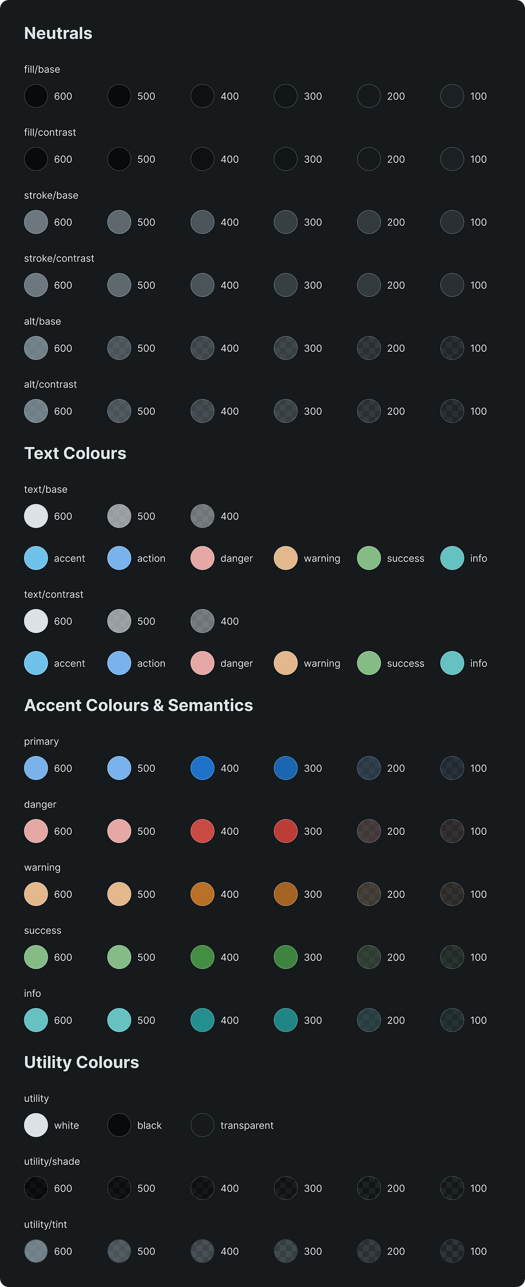525x1287 pixels.
Task: Click the text/contrast 600 swatch
Action: (36, 621)
